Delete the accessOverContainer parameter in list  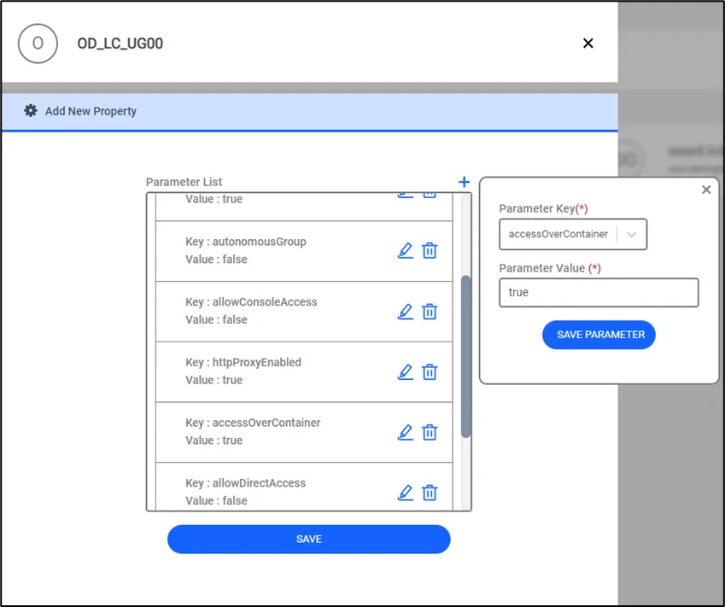tap(430, 432)
